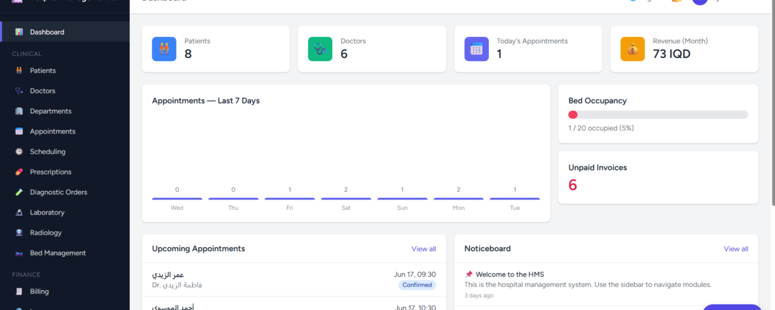Click the Today's Appointments calendar icon
Screen dimensions: 775x310
tap(477, 48)
